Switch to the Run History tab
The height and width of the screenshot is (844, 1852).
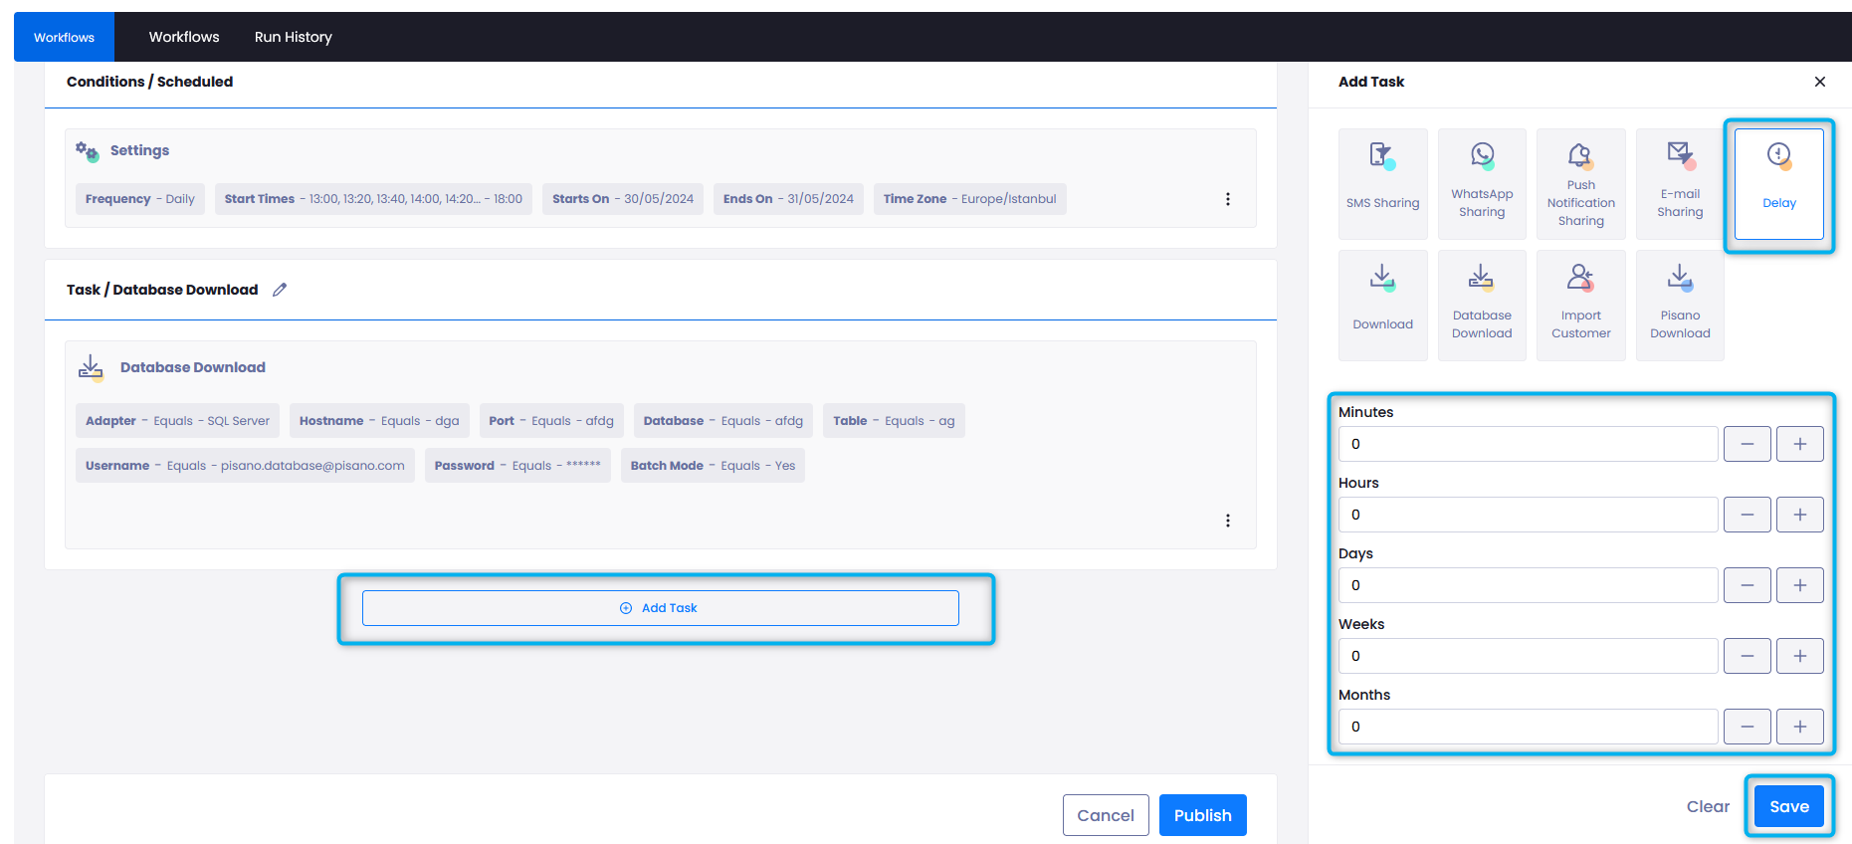(x=293, y=37)
